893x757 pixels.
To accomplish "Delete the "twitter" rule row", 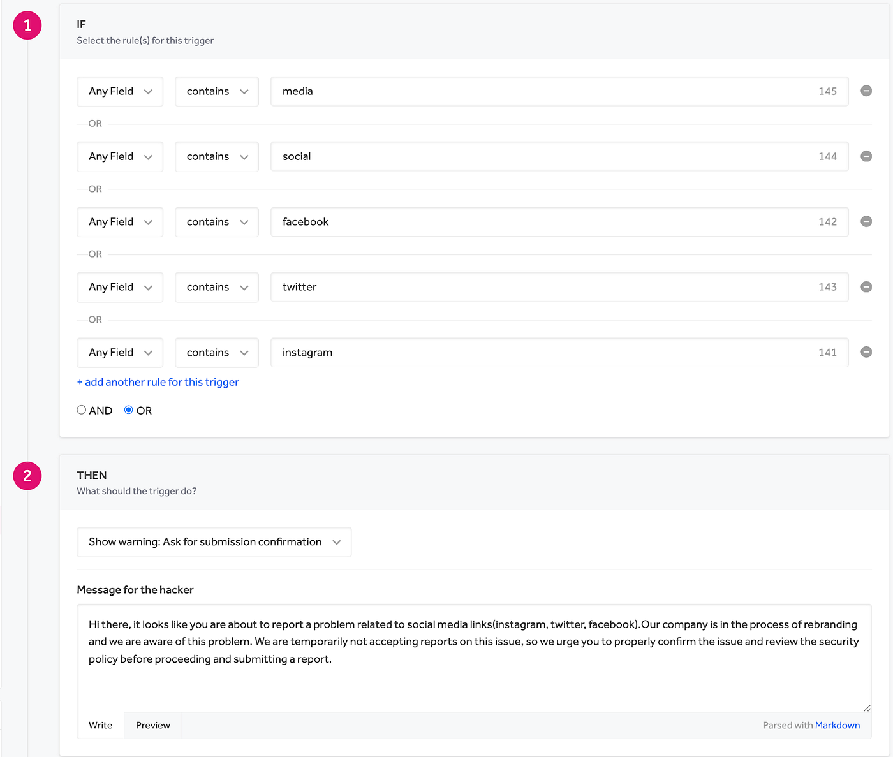I will (866, 287).
